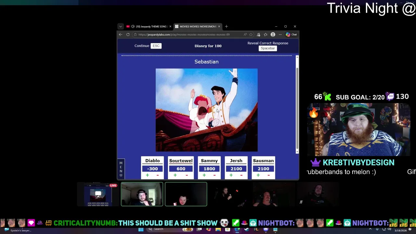Add points to Sourtowel with plus icon

coord(175,175)
